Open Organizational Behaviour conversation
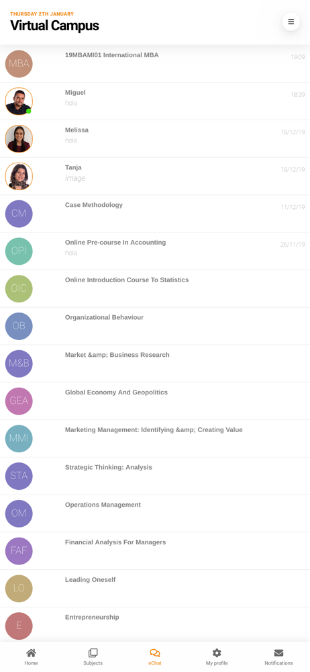 155,326
